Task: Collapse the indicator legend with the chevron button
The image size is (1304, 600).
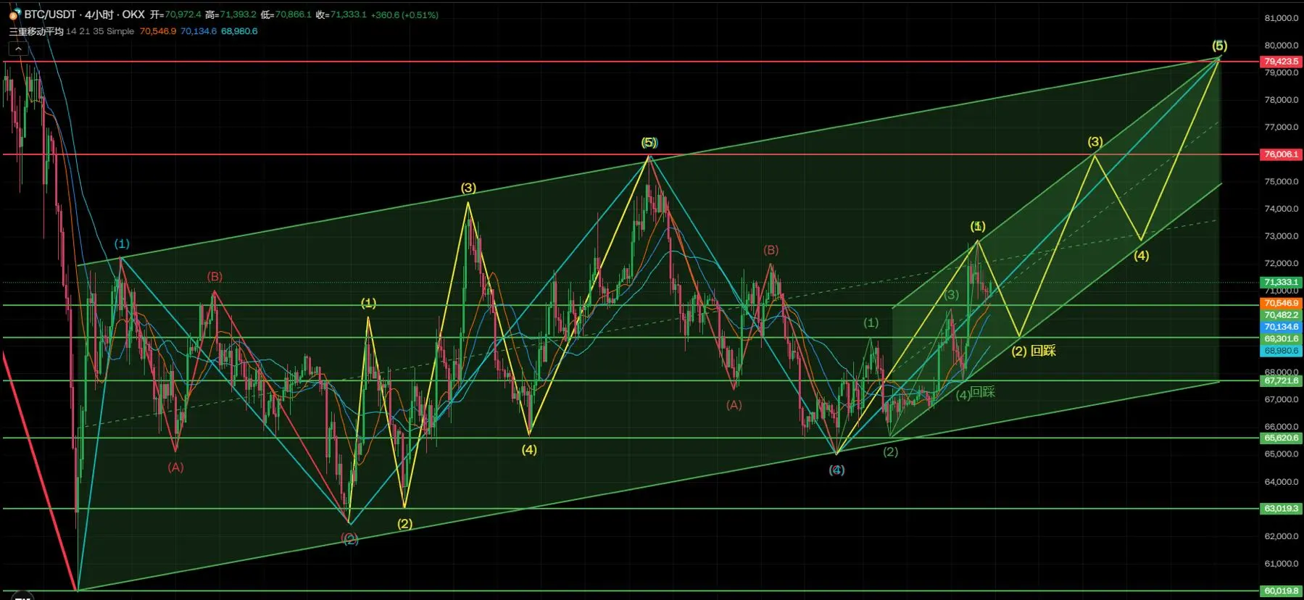Action: tap(18, 49)
